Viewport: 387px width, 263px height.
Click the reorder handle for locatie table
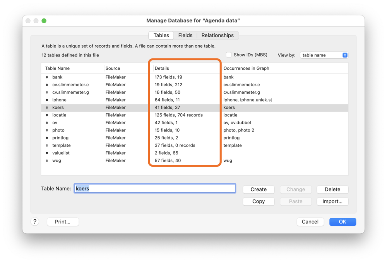pyautogui.click(x=47, y=115)
